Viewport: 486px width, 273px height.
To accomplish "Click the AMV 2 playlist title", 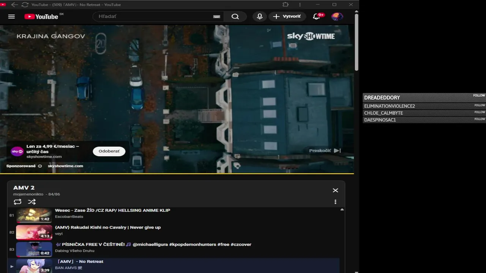I will click(x=24, y=188).
